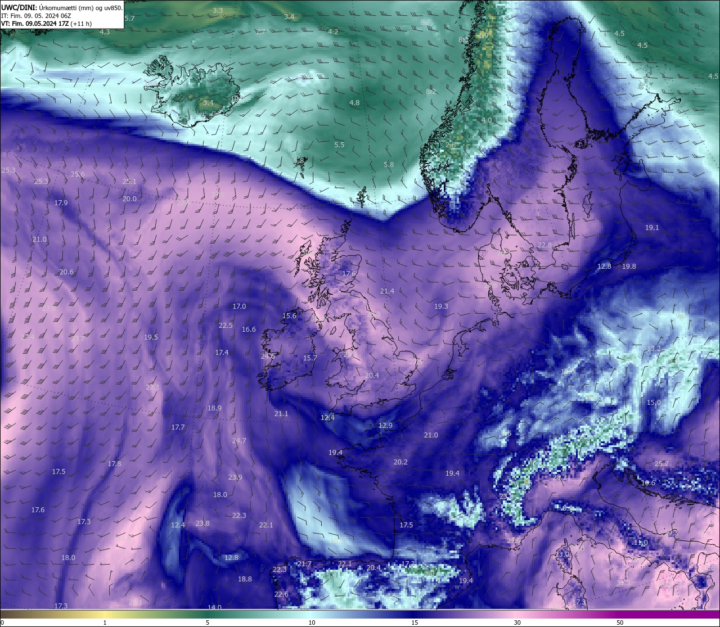The width and height of the screenshot is (720, 627).
Task: Click the map value '4.0' over Norway
Action: point(487,120)
